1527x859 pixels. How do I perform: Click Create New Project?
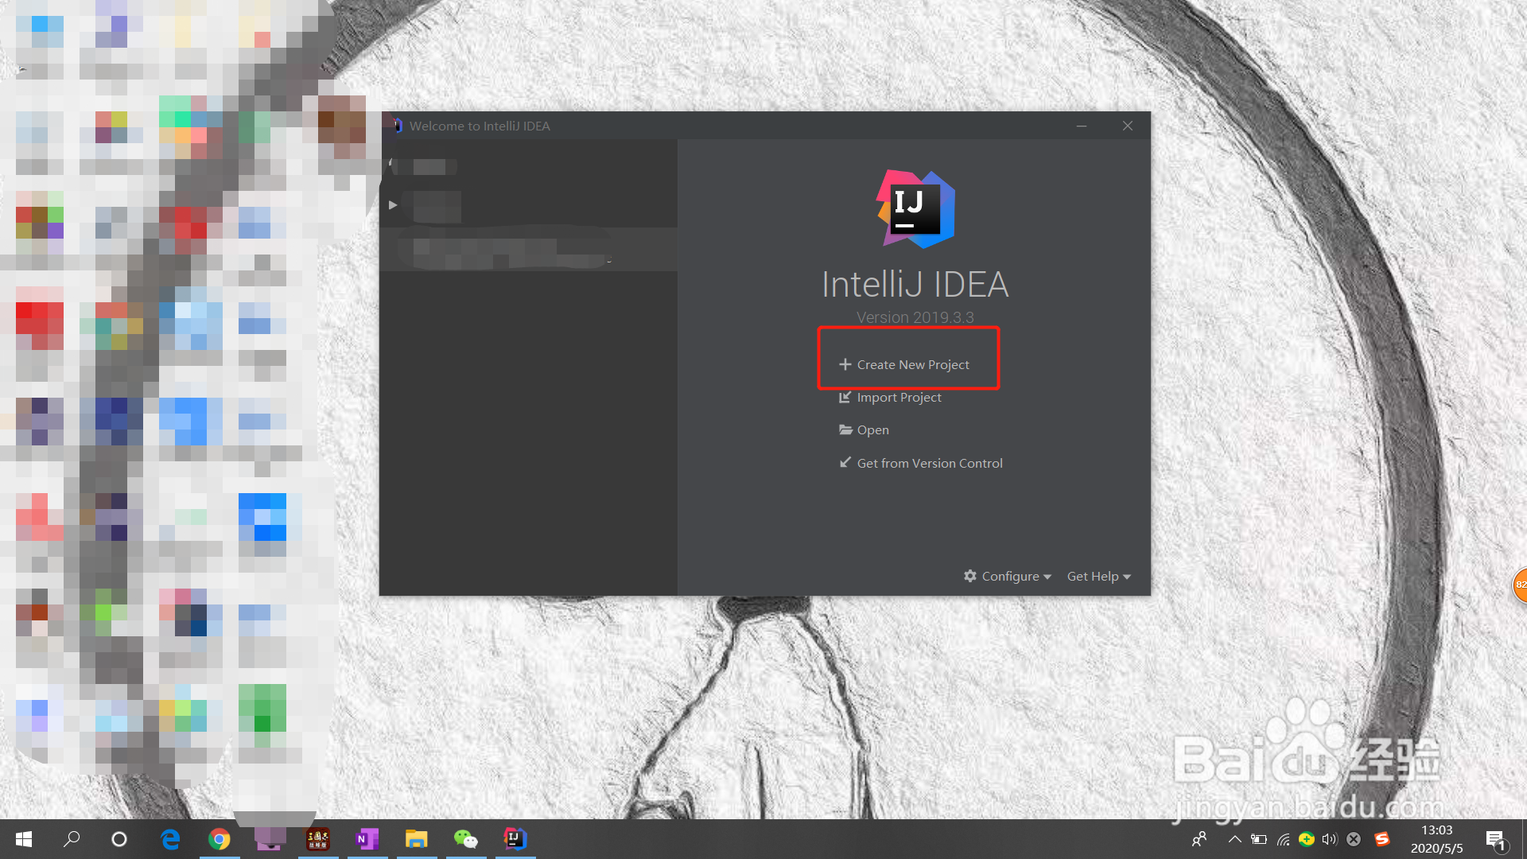point(904,364)
